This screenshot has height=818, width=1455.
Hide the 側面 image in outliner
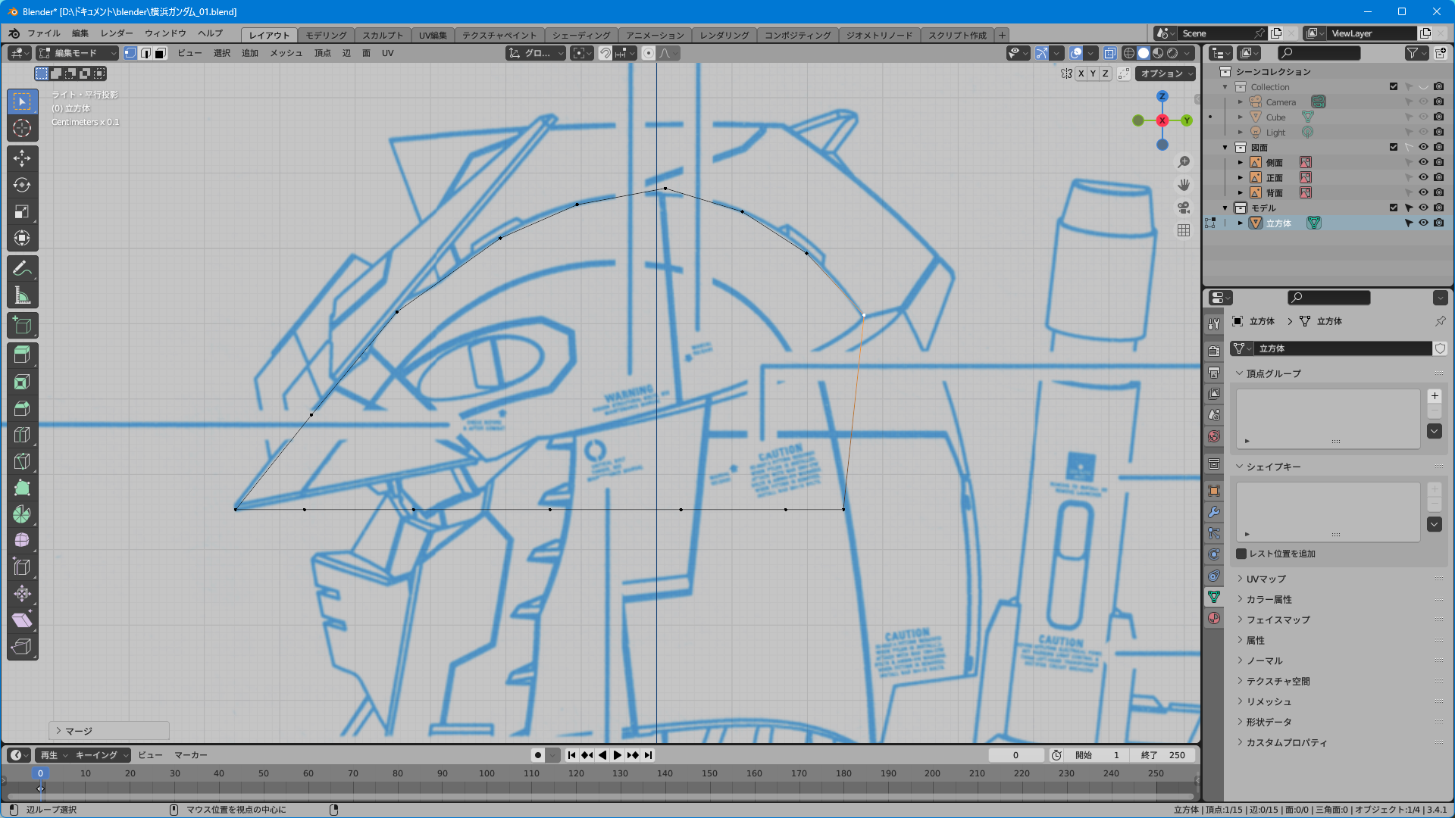point(1423,162)
